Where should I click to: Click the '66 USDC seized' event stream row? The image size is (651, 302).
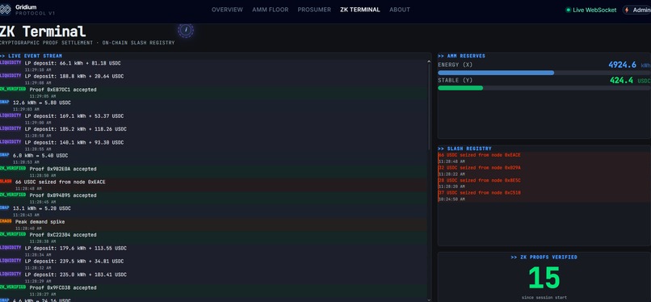tap(213, 185)
